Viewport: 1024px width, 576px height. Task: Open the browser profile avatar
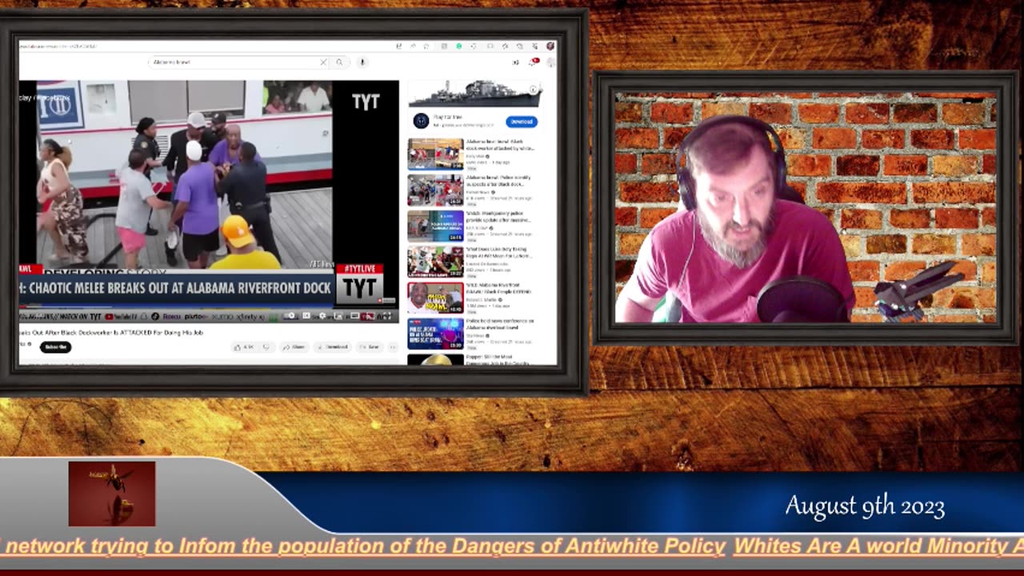point(550,46)
